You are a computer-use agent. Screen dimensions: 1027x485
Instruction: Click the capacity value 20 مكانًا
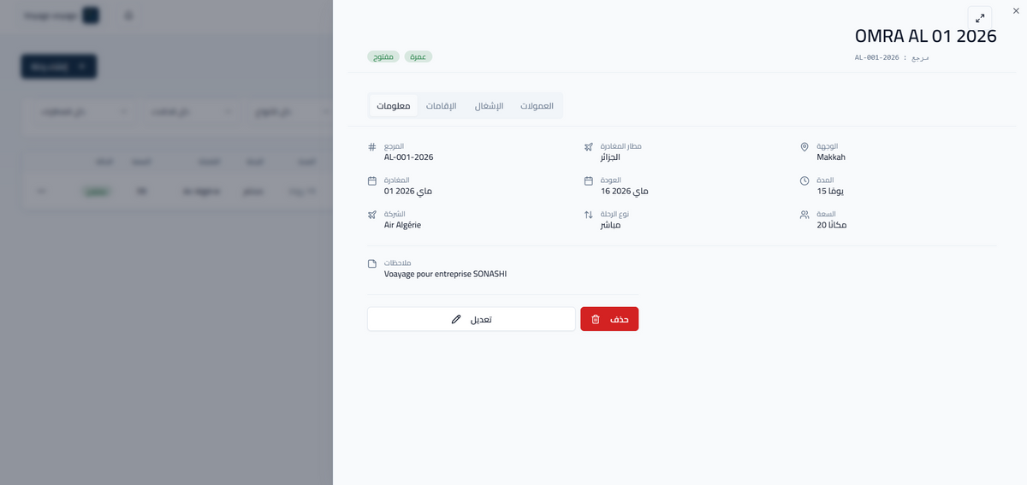(832, 225)
